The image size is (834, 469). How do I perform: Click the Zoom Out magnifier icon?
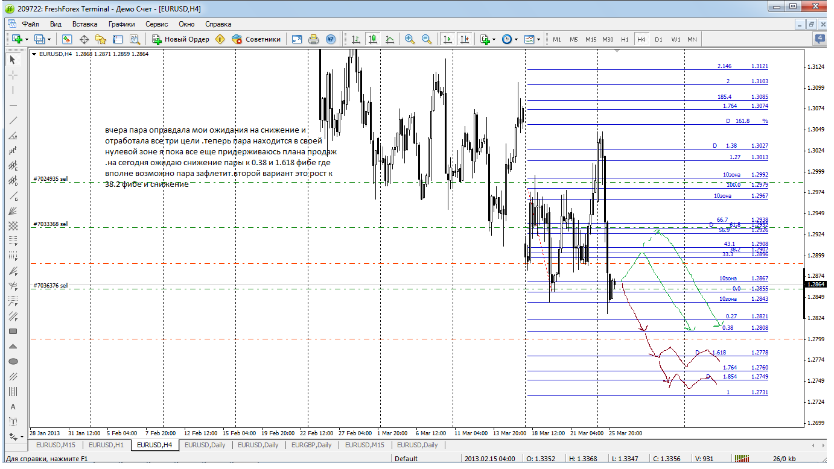pos(427,39)
